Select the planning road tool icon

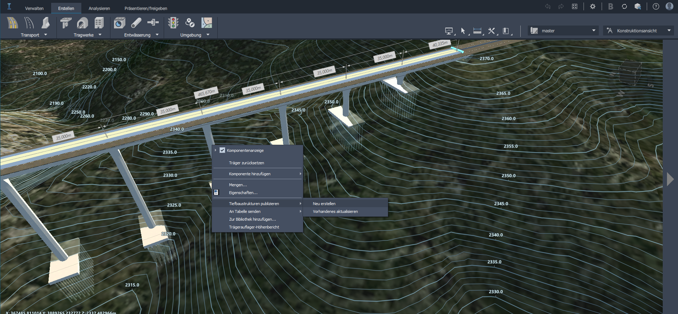click(x=29, y=23)
